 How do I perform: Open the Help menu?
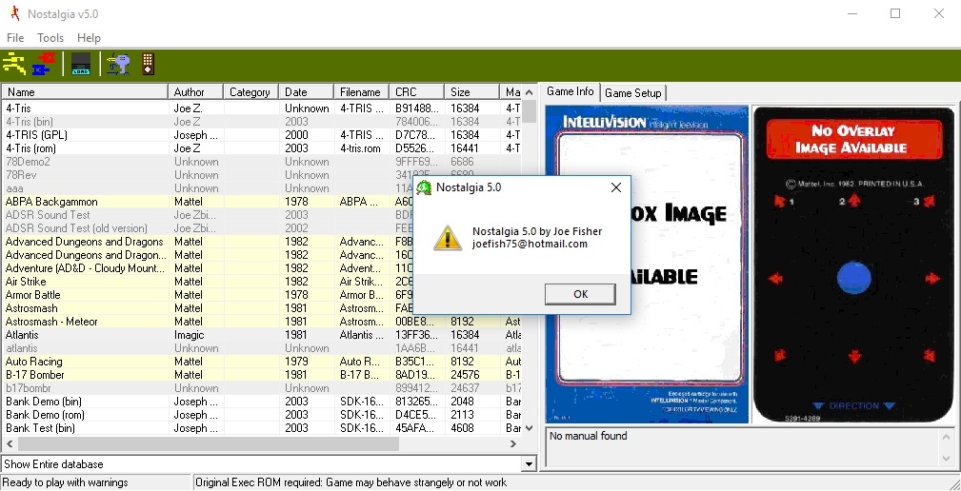click(x=89, y=38)
